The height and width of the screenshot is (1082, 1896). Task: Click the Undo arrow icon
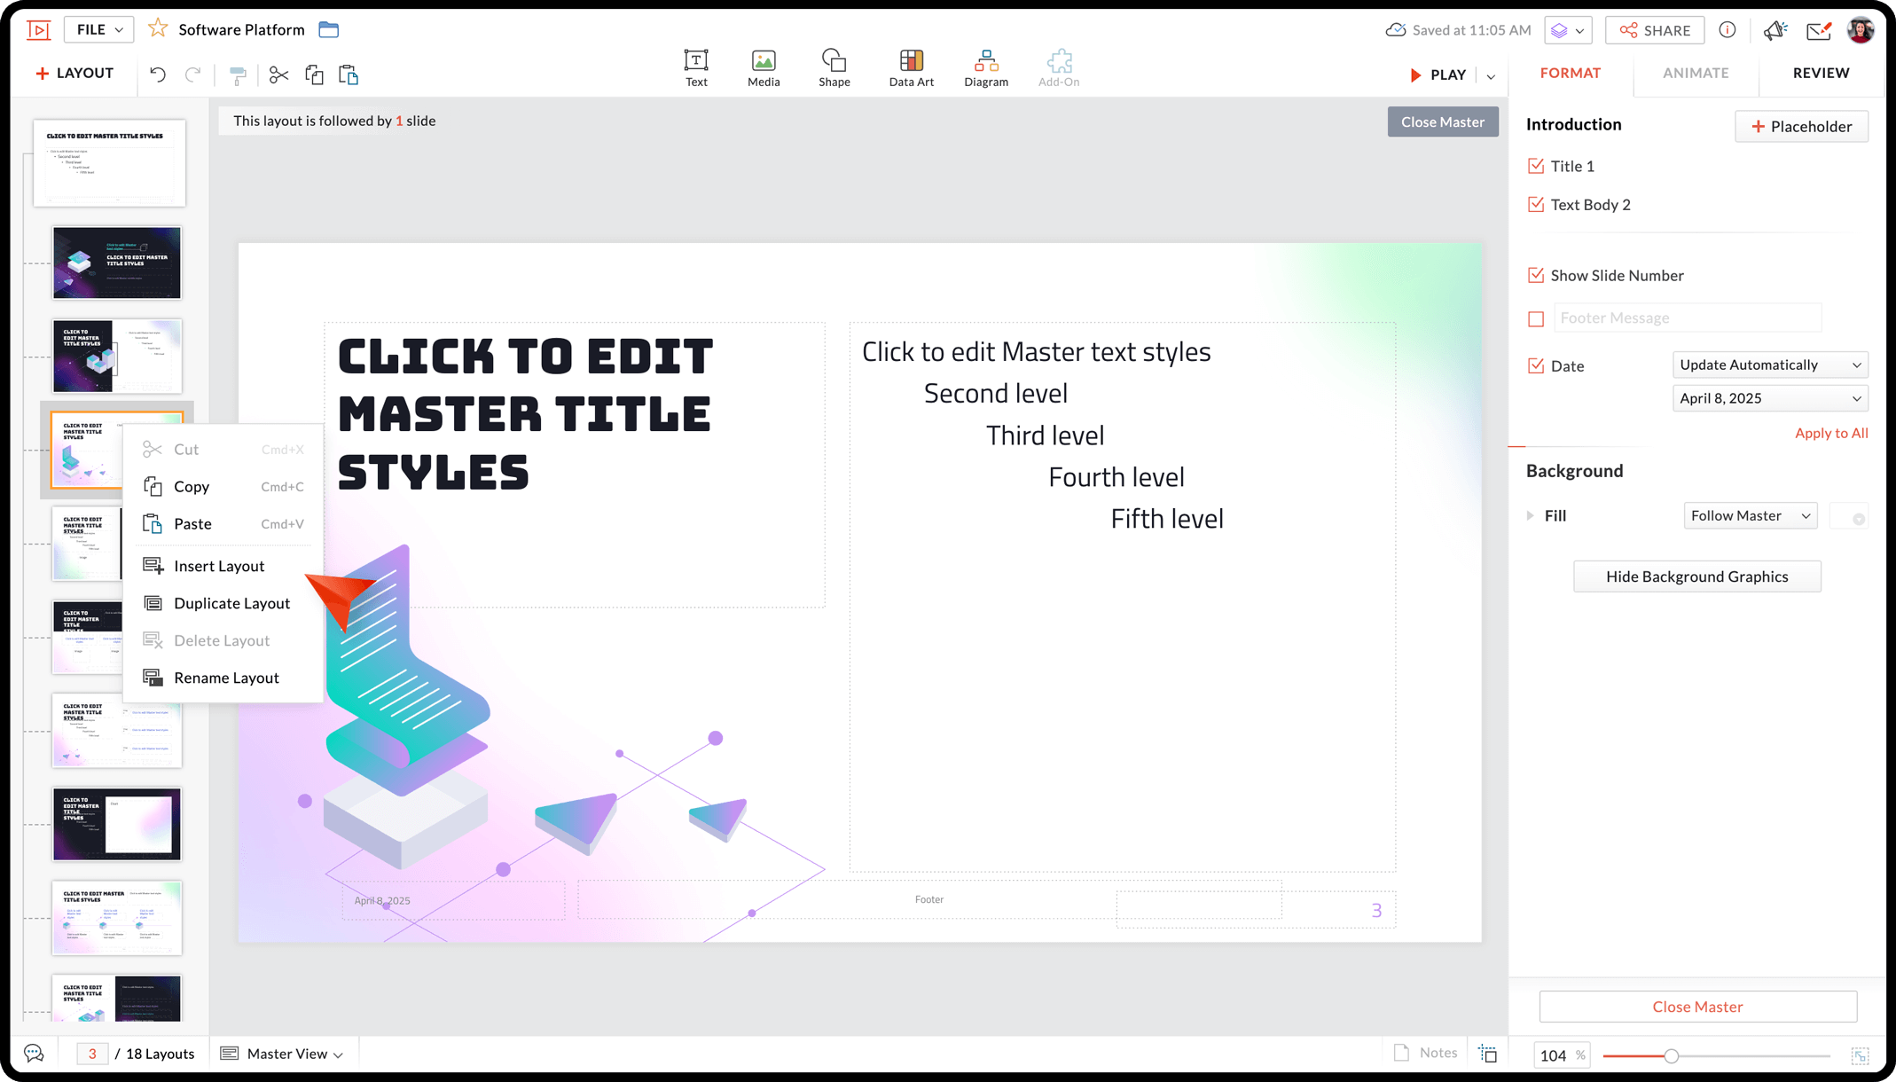(158, 74)
